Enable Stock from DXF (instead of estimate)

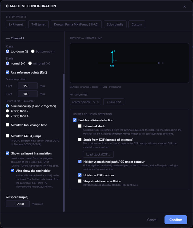pos(80,139)
